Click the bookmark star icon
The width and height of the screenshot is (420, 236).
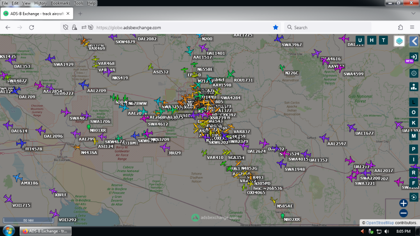(x=275, y=27)
